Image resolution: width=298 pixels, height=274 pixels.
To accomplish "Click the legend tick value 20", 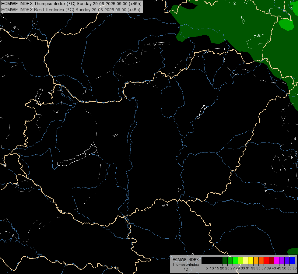I will pyautogui.click(x=222, y=268).
